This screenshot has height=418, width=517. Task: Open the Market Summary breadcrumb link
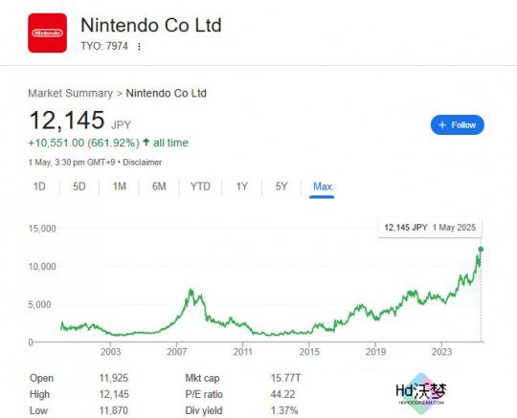[71, 93]
